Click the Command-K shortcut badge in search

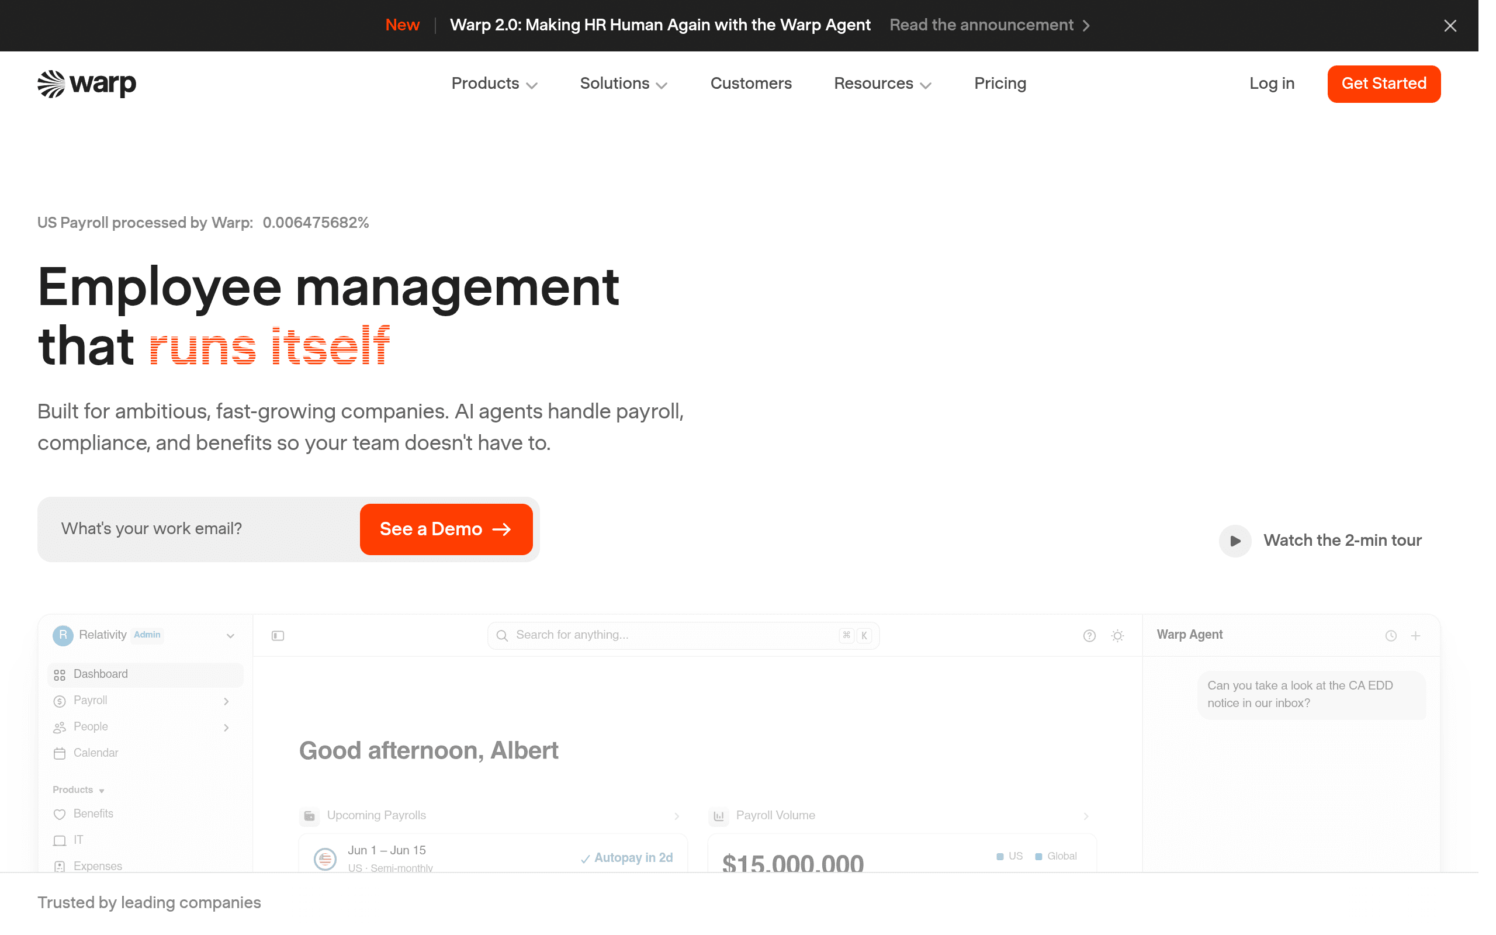pos(856,635)
